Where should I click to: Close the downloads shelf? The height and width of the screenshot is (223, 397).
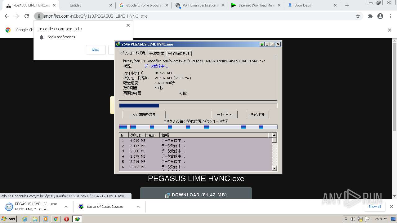click(391, 207)
